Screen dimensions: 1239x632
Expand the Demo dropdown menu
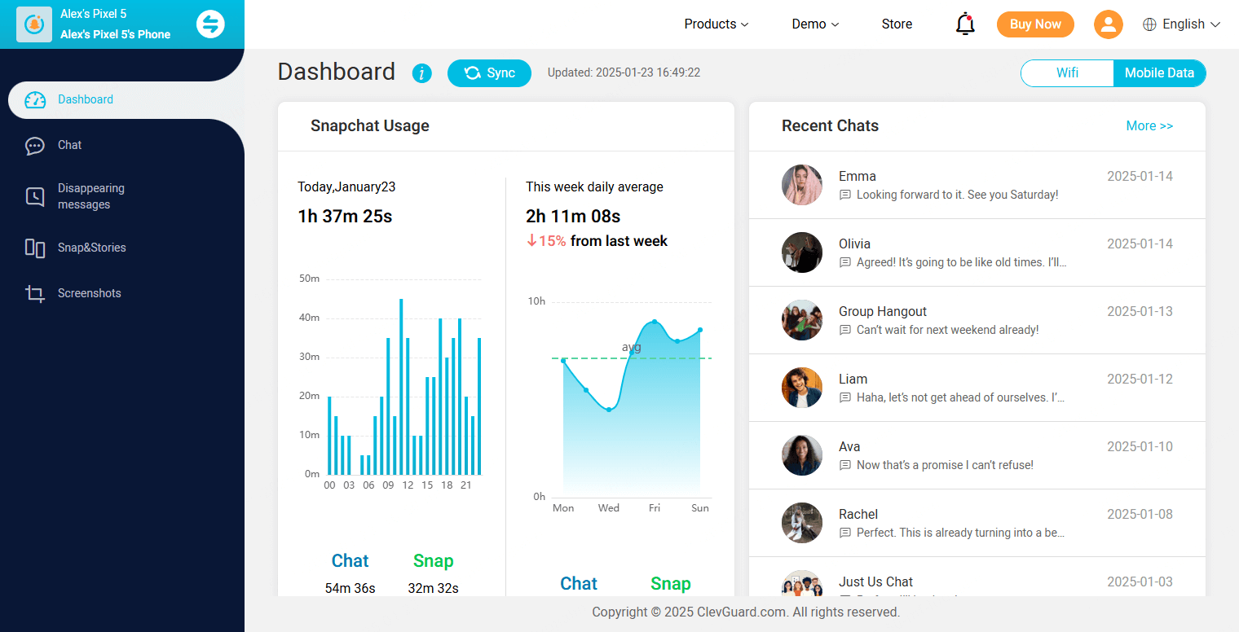point(815,24)
